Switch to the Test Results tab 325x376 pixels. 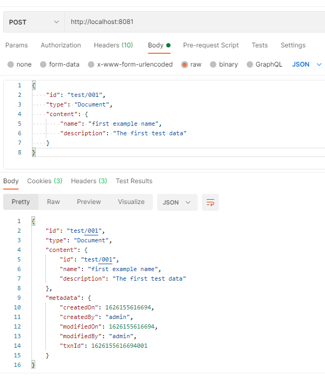coord(134,181)
